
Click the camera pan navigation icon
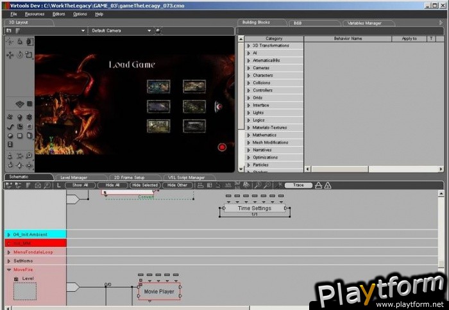point(19,165)
